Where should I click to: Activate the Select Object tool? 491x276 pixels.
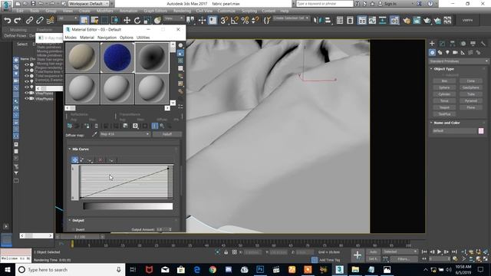point(84,21)
